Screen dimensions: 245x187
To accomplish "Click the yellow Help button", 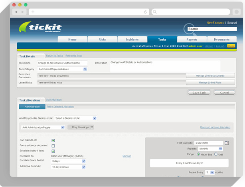I will coord(231,46).
